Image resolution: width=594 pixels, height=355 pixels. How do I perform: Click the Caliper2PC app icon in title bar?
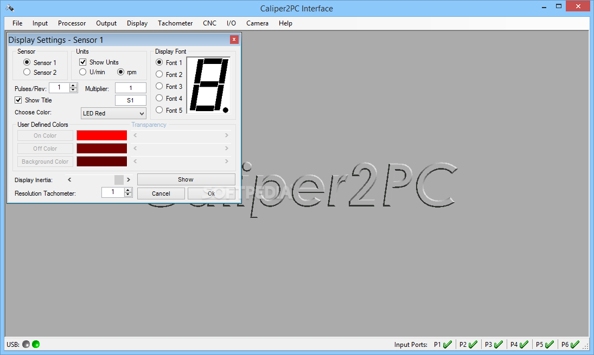pos(10,8)
